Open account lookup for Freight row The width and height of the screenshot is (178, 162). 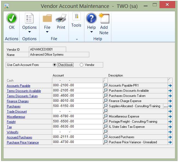[x=105, y=122]
